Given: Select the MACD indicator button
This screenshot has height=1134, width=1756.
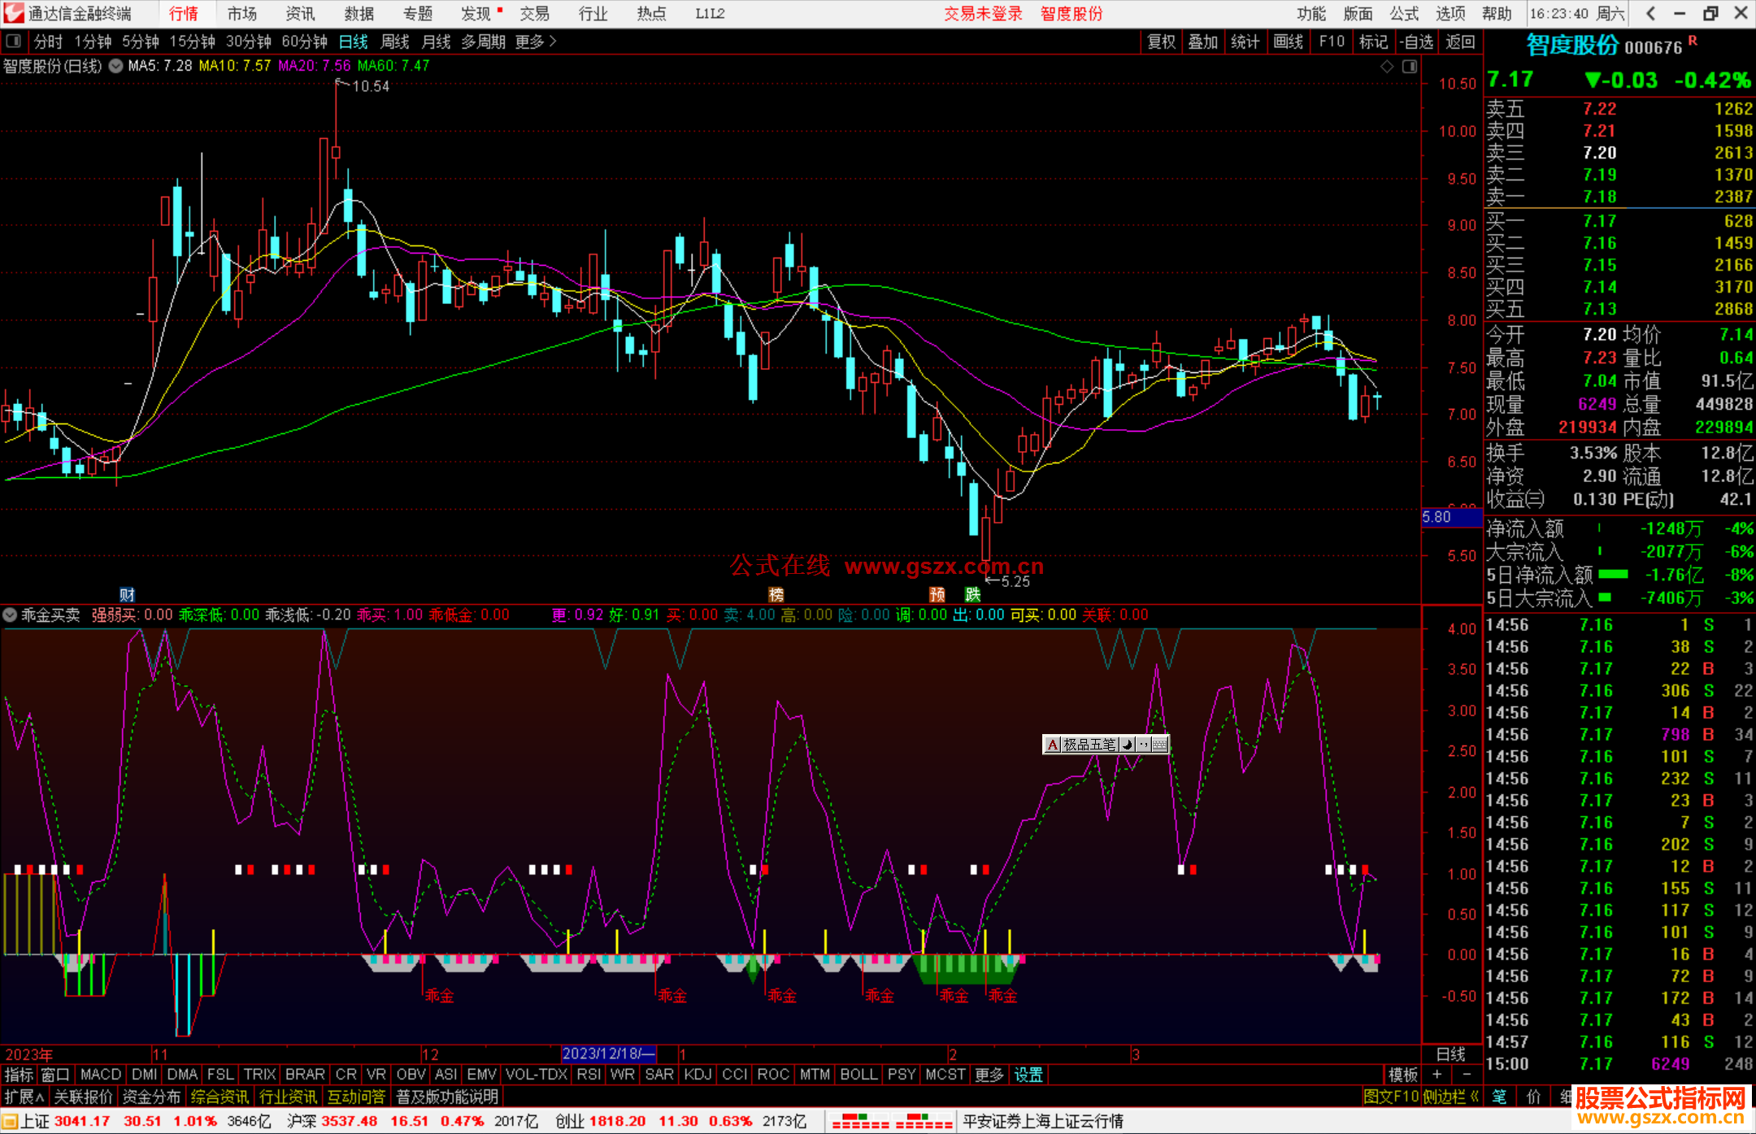Looking at the screenshot, I should coord(101,1075).
